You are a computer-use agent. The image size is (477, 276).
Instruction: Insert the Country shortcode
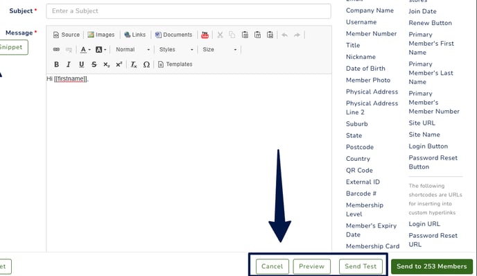[358, 159]
